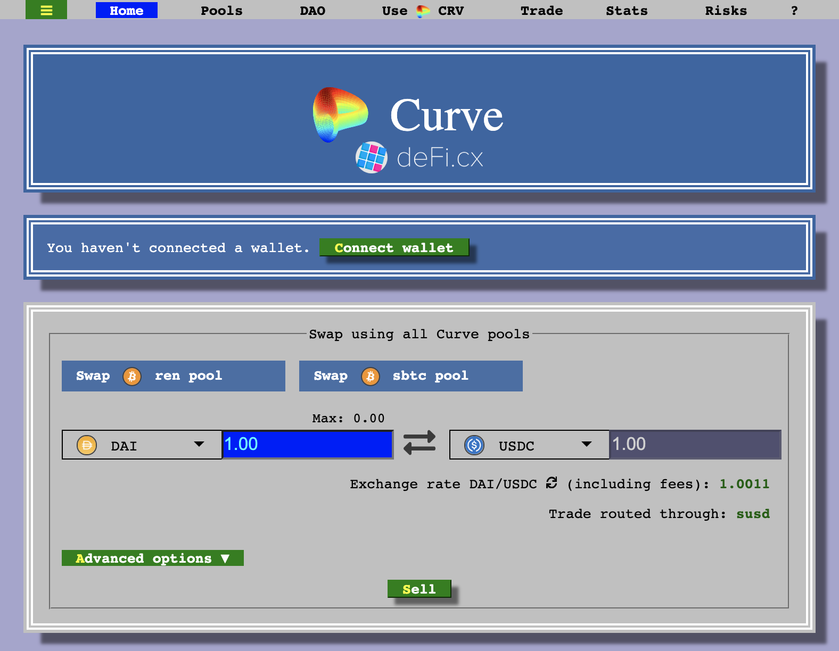This screenshot has width=839, height=651.
Task: Go to the Home tab
Action: pyautogui.click(x=127, y=10)
